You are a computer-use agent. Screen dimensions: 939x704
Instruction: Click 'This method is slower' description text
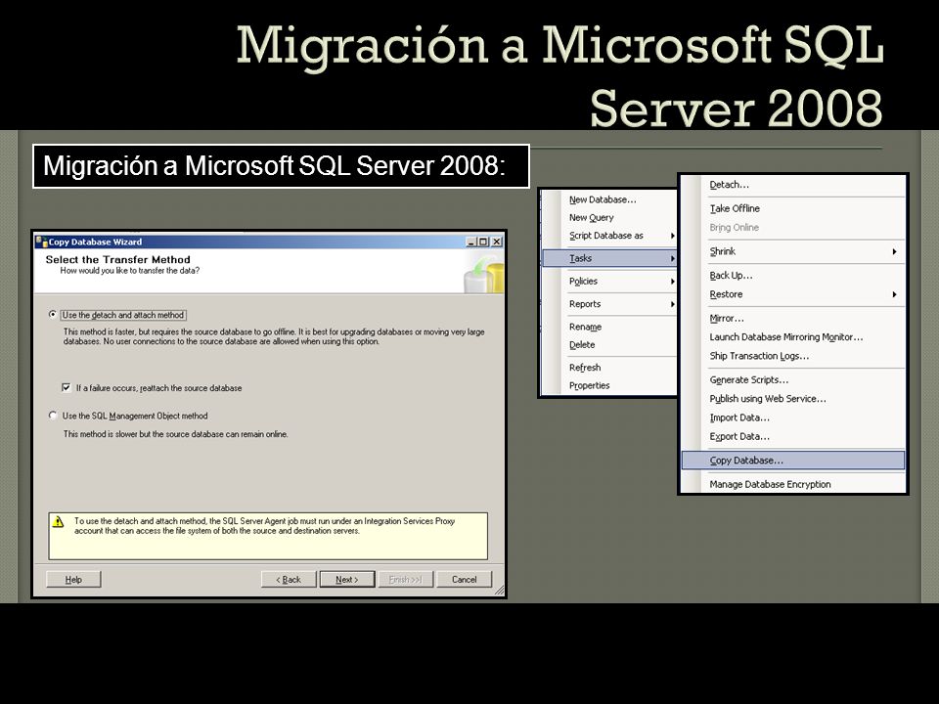[x=175, y=434]
